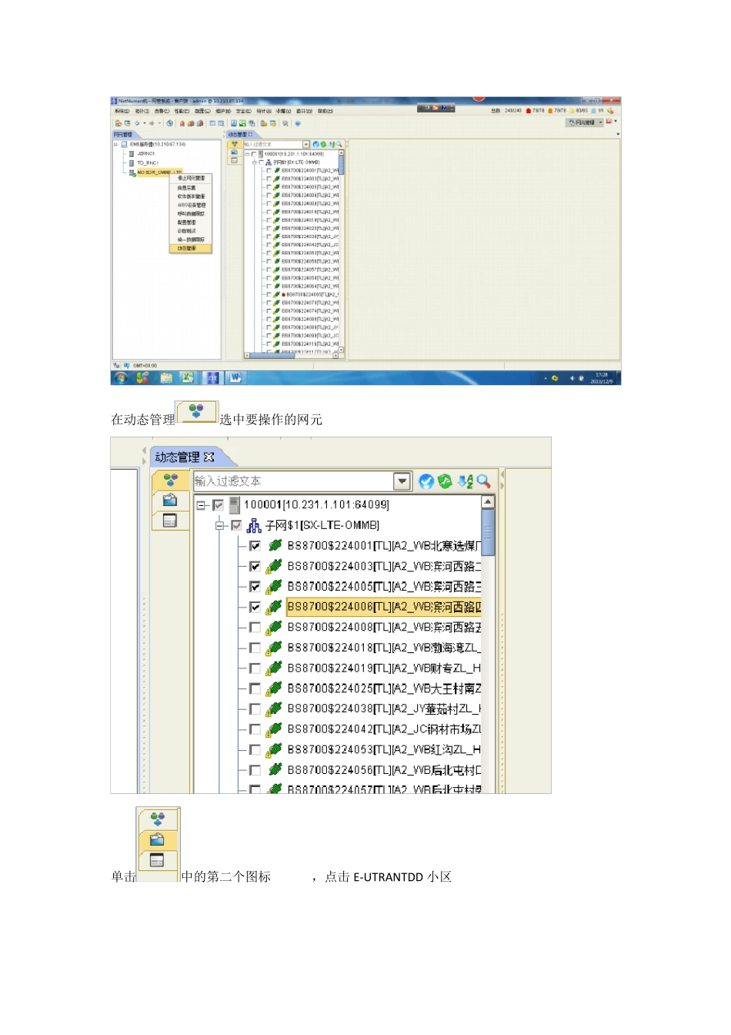Check the BS8700$224038 checkbox

point(255,709)
